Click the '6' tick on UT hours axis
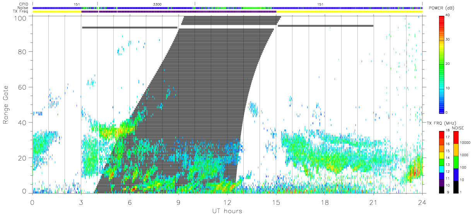This screenshot has width=475, height=219. tap(130, 202)
